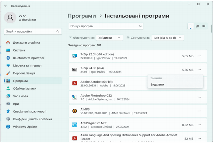Open more options for Asian Language Dictionaries
214x143 pixels.
click(199, 138)
